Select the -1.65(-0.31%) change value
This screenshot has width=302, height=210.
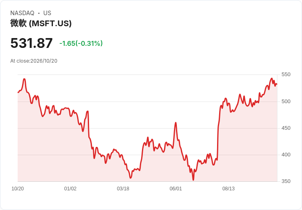81,43
